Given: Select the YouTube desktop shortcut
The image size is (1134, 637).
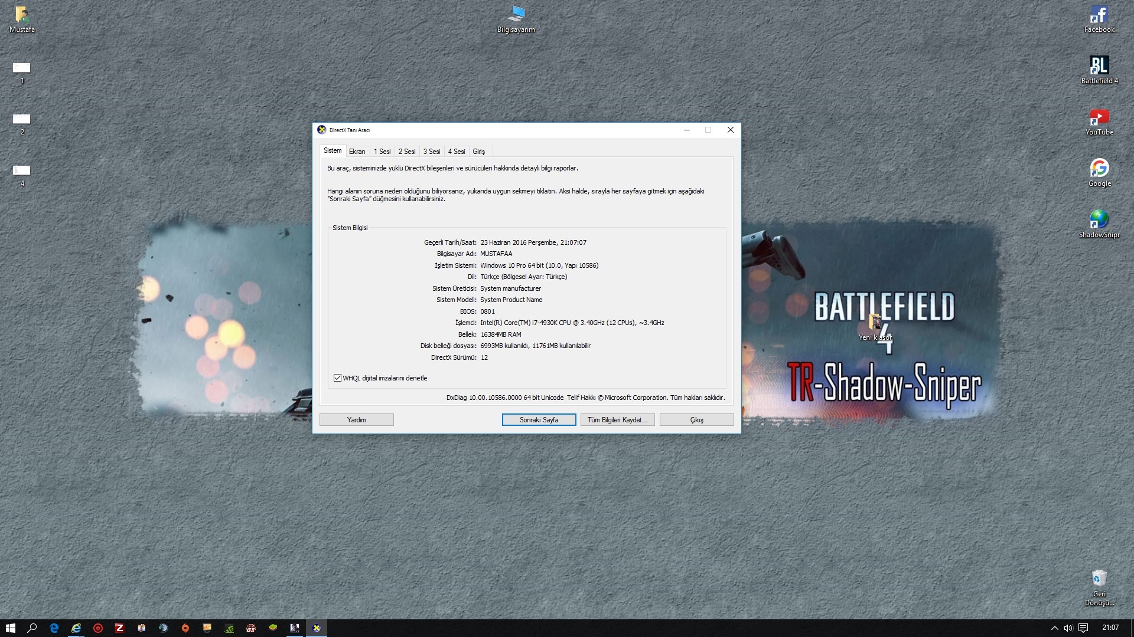Looking at the screenshot, I should (1099, 122).
